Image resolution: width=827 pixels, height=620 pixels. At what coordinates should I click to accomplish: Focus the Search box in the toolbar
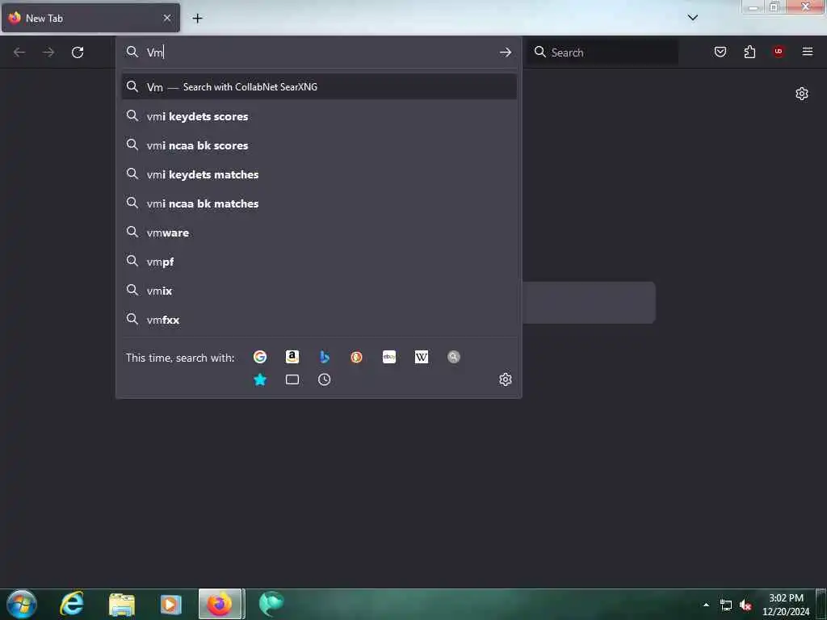602,52
